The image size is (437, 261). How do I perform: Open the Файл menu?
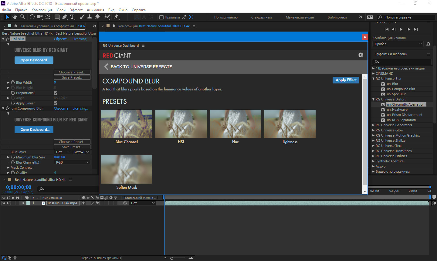[x=6, y=10]
